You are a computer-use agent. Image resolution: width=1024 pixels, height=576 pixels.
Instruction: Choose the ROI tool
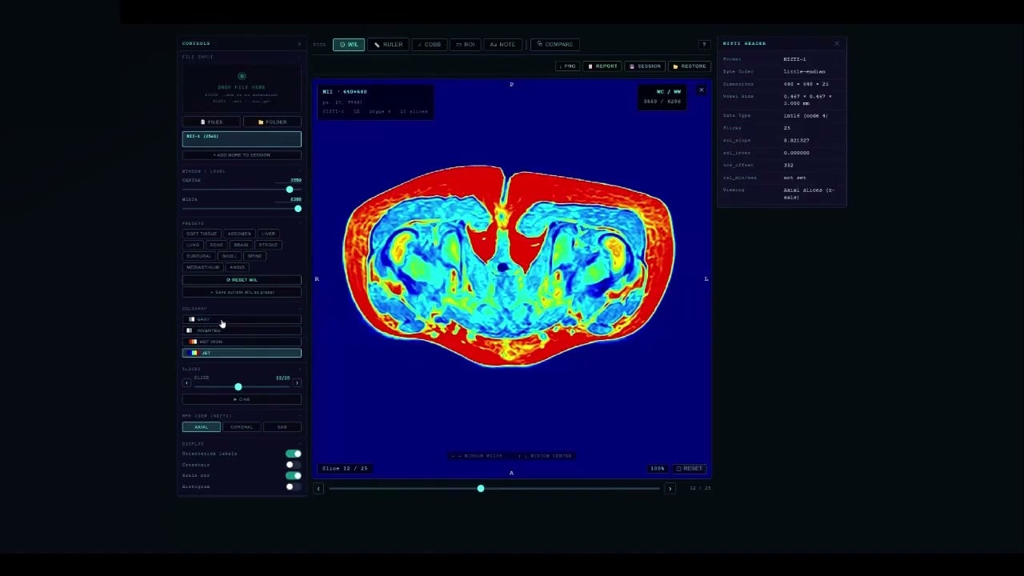pyautogui.click(x=466, y=45)
